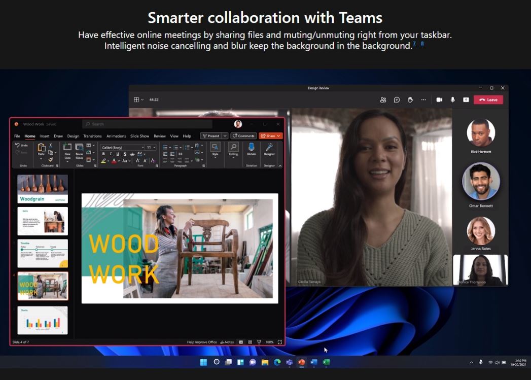Image resolution: width=531 pixels, height=380 pixels.
Task: Cut selection using scissors icon
Action: click(50, 145)
